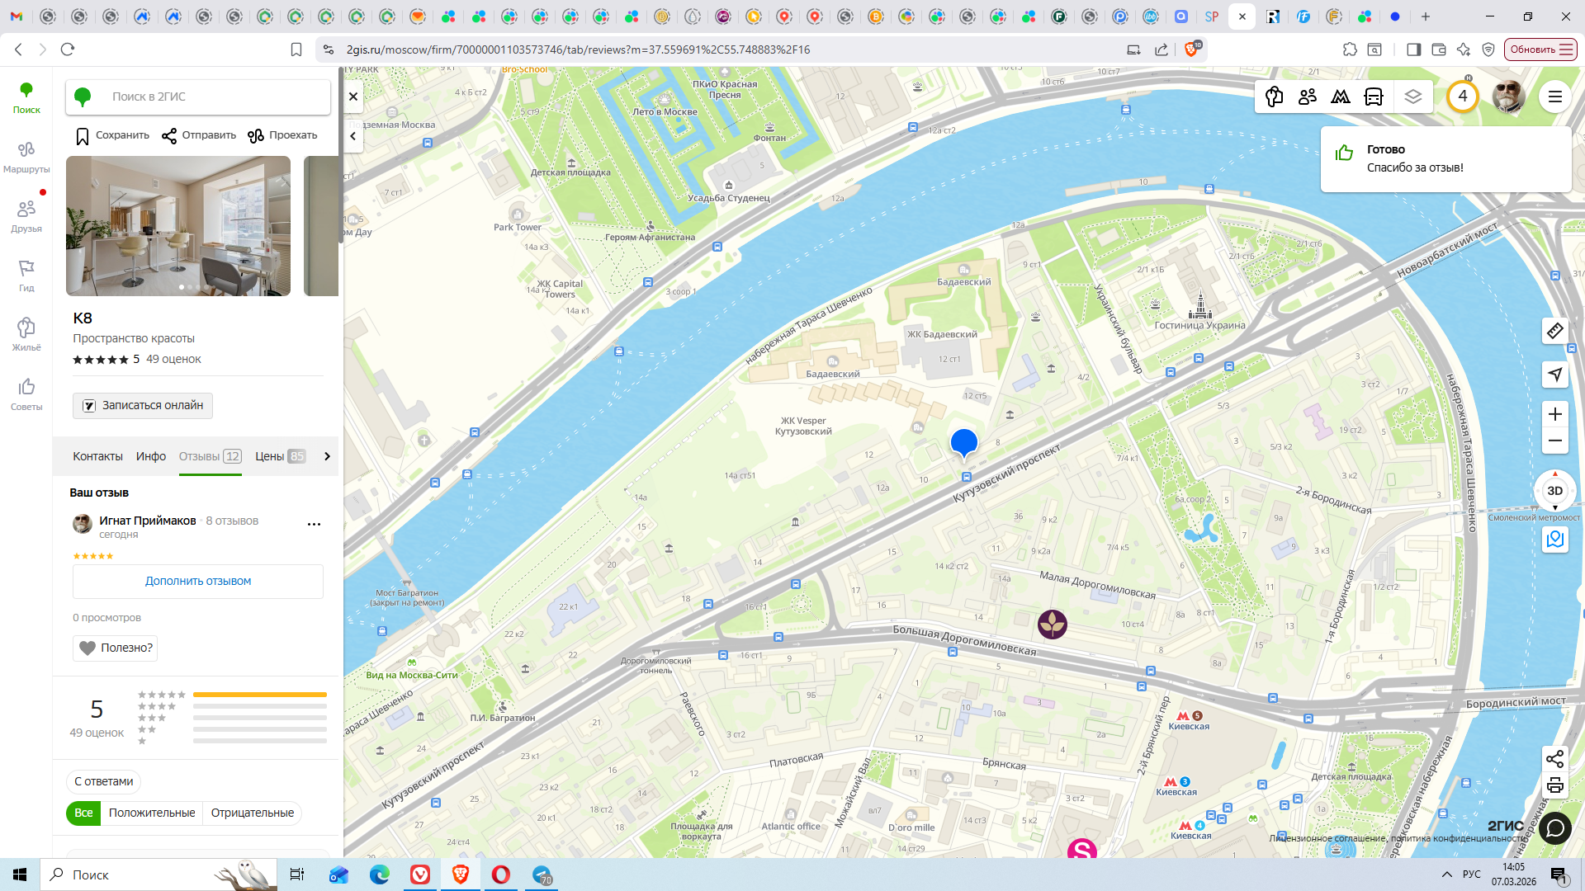Viewport: 1585px width, 891px height.
Task: Share the map using share icon
Action: 1555,758
